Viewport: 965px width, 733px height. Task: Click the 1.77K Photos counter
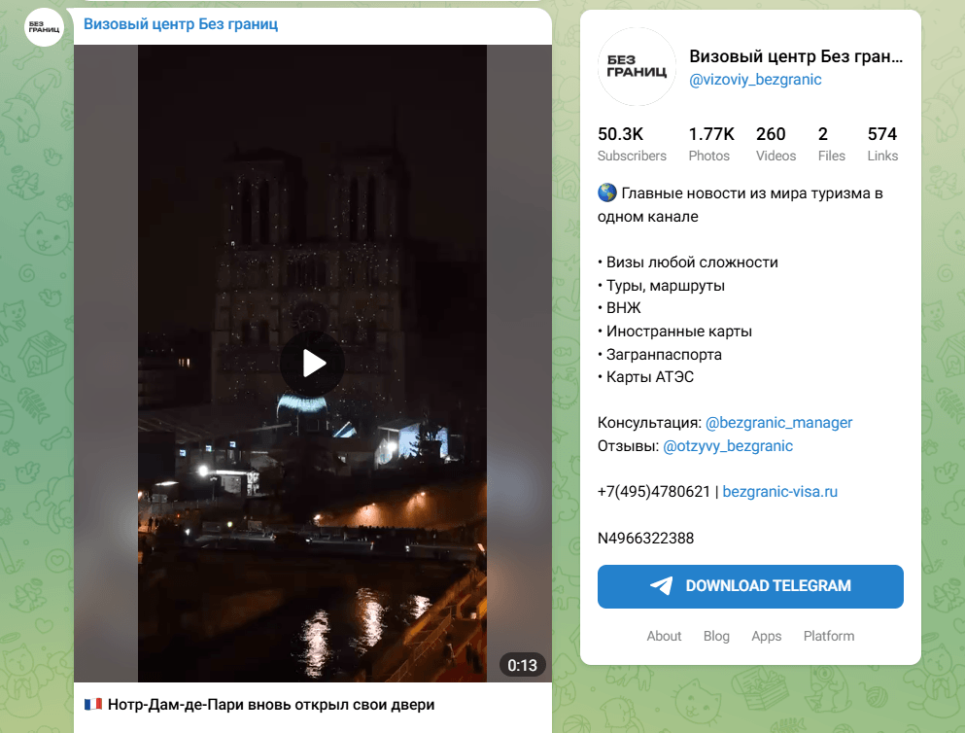[x=711, y=144]
